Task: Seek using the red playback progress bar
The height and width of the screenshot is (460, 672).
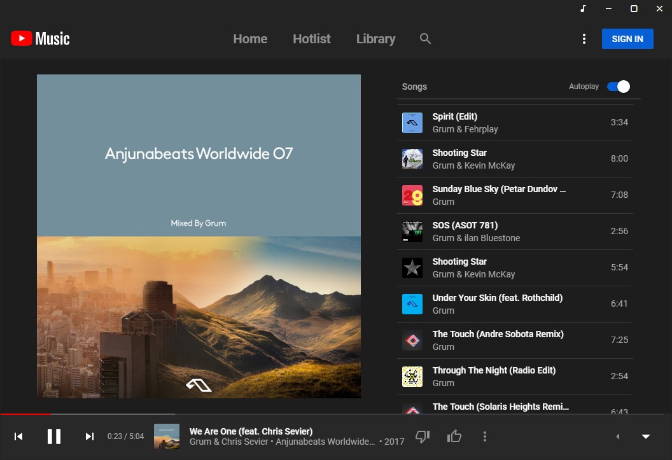Action: tap(25, 414)
